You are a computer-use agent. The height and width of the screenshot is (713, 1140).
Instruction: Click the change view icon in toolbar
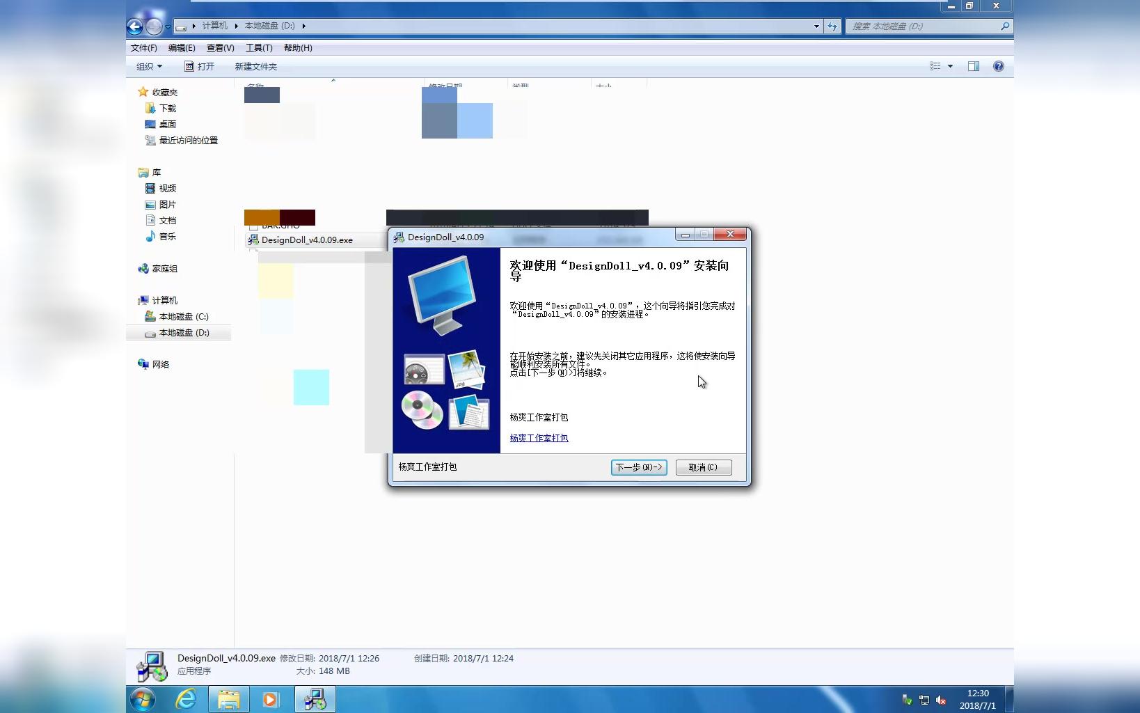935,66
